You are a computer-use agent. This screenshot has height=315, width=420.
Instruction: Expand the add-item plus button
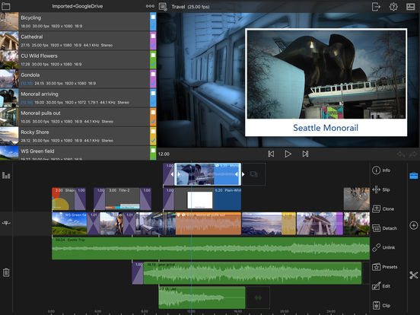pos(414,225)
